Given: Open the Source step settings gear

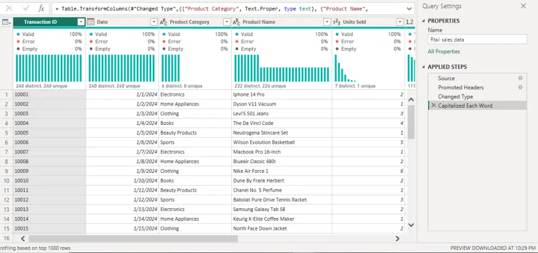Looking at the screenshot, I should [520, 78].
